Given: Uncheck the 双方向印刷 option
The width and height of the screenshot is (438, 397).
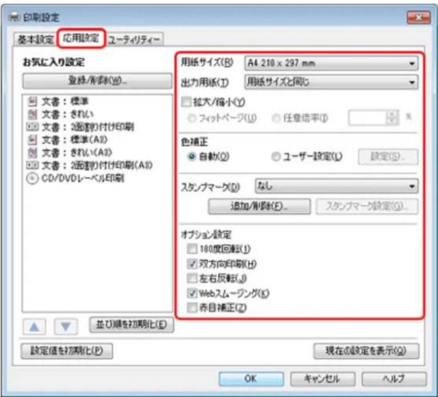Looking at the screenshot, I should pyautogui.click(x=189, y=264).
